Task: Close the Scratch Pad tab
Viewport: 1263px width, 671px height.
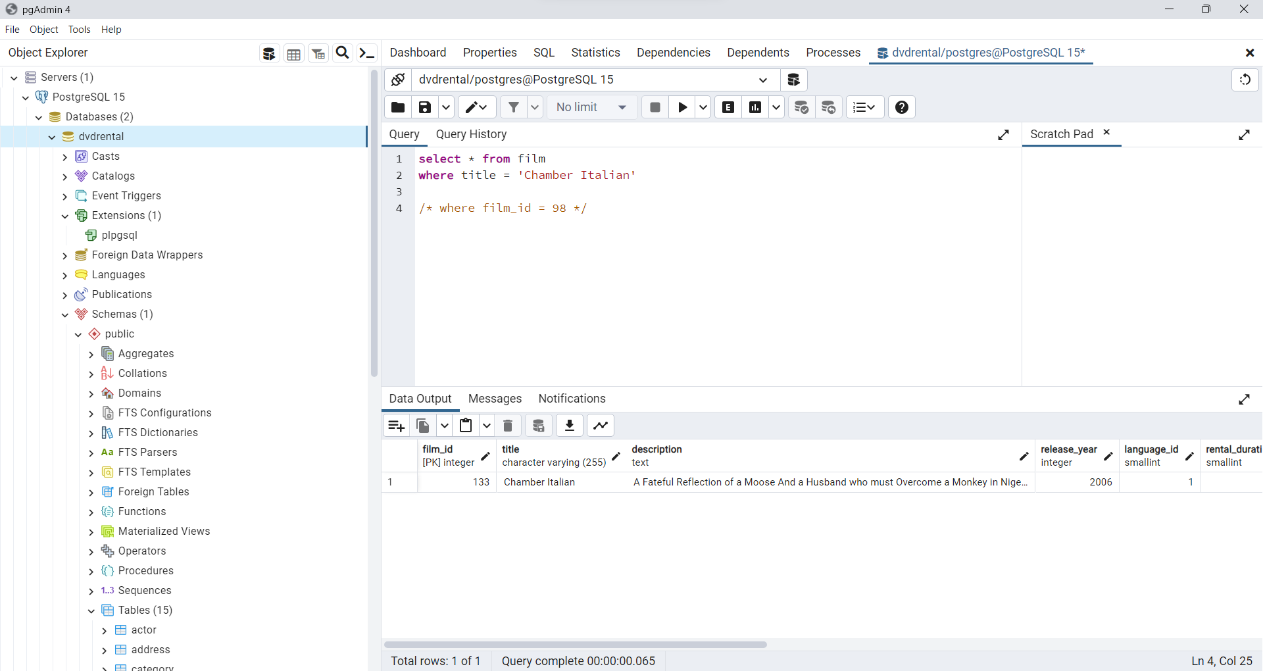Action: click(1106, 132)
